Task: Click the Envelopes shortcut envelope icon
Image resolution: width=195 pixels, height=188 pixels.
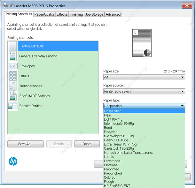Action: pyautogui.click(x=13, y=66)
